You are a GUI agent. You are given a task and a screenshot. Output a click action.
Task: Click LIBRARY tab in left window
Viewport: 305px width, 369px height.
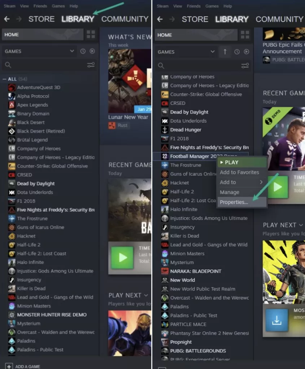(78, 19)
